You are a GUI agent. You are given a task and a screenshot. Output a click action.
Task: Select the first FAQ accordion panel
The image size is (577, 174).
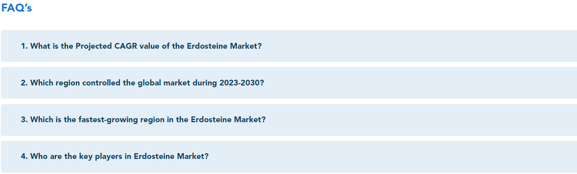coord(289,46)
